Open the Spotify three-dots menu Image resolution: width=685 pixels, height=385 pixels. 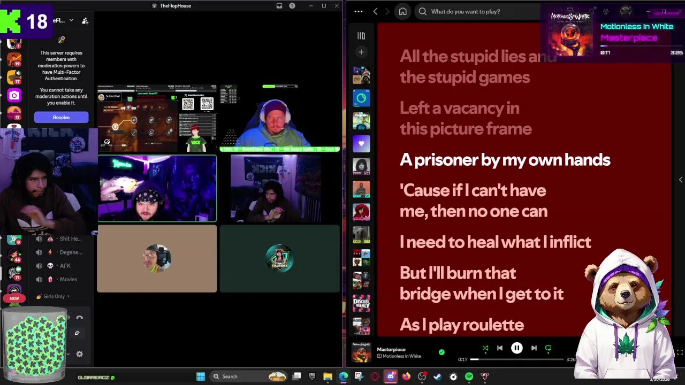point(359,11)
